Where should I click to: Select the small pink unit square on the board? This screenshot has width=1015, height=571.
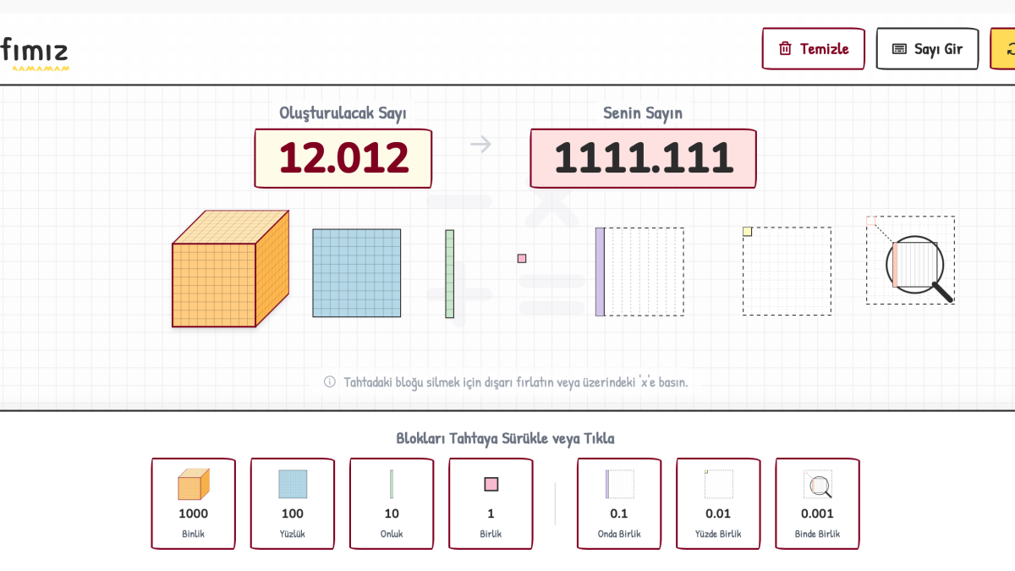pos(522,258)
